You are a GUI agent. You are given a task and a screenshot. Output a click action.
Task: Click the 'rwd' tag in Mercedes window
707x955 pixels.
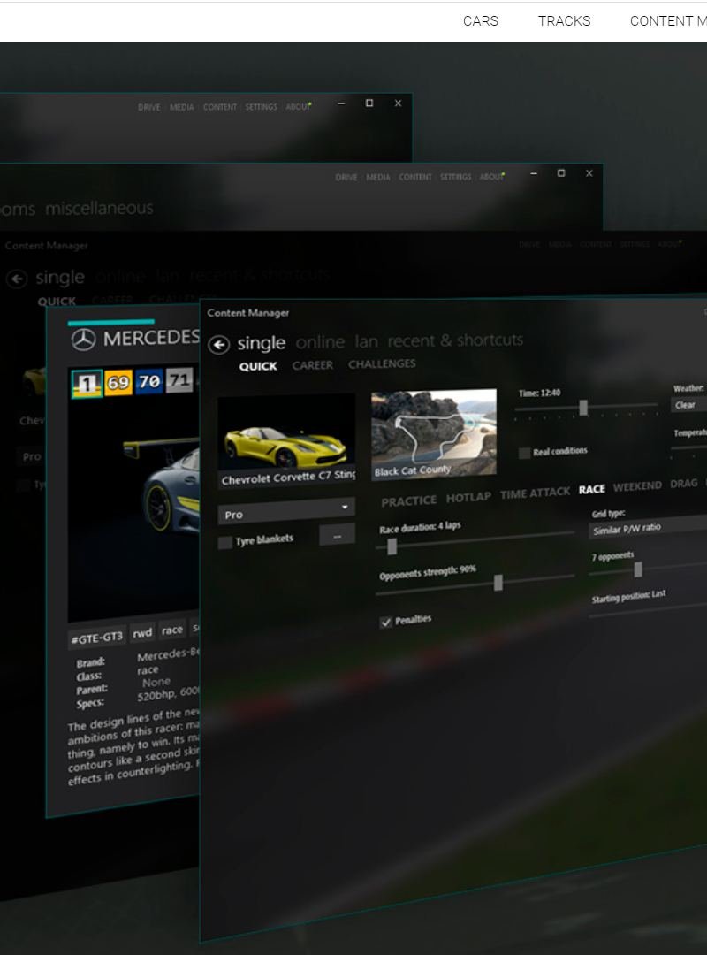[142, 633]
